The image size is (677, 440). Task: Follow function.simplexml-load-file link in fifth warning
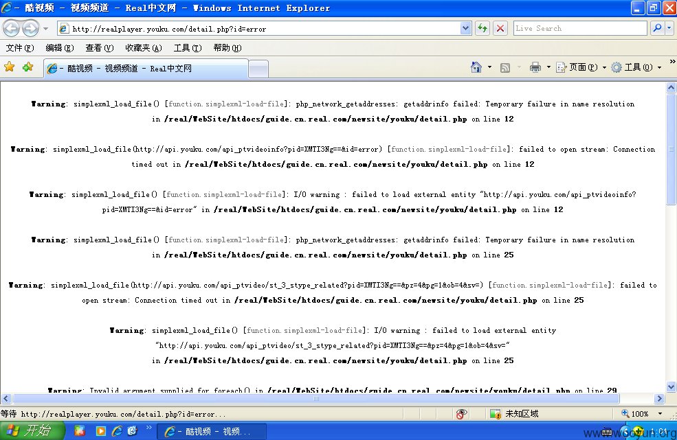(x=550, y=285)
